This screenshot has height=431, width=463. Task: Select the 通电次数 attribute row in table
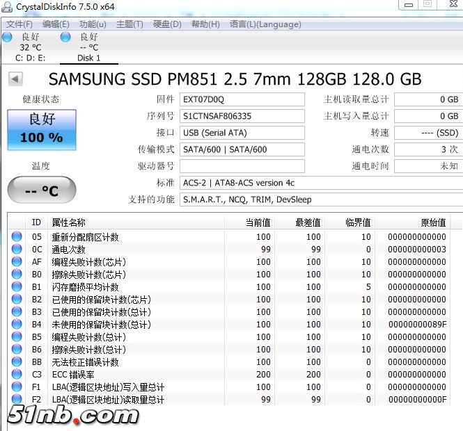pos(229,249)
